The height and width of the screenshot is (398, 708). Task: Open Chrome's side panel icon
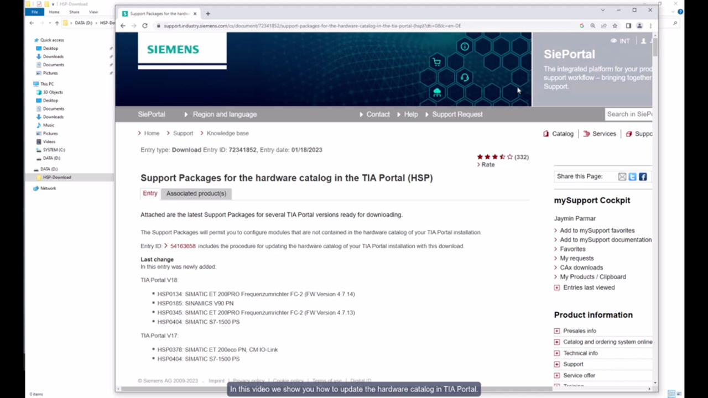click(x=628, y=26)
